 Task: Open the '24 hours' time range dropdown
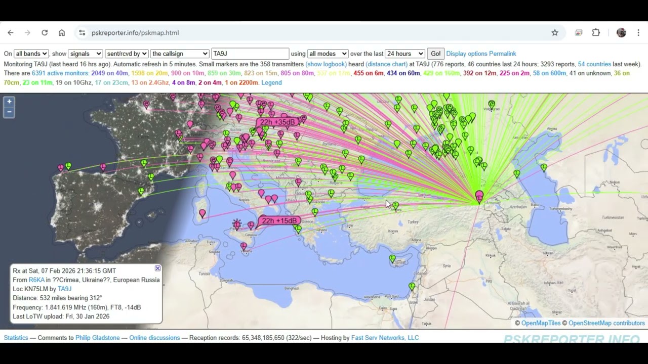[x=405, y=54]
